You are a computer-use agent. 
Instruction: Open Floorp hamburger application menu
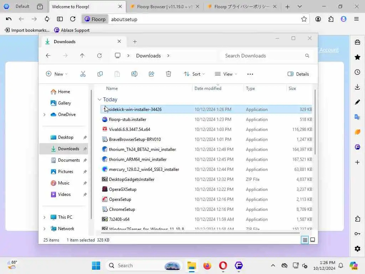pyautogui.click(x=356, y=19)
